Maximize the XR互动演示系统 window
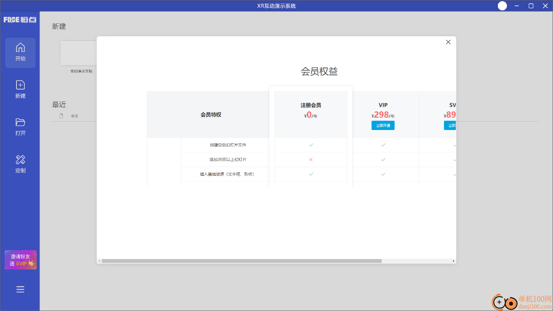Viewport: 553px width, 311px height. click(x=531, y=6)
